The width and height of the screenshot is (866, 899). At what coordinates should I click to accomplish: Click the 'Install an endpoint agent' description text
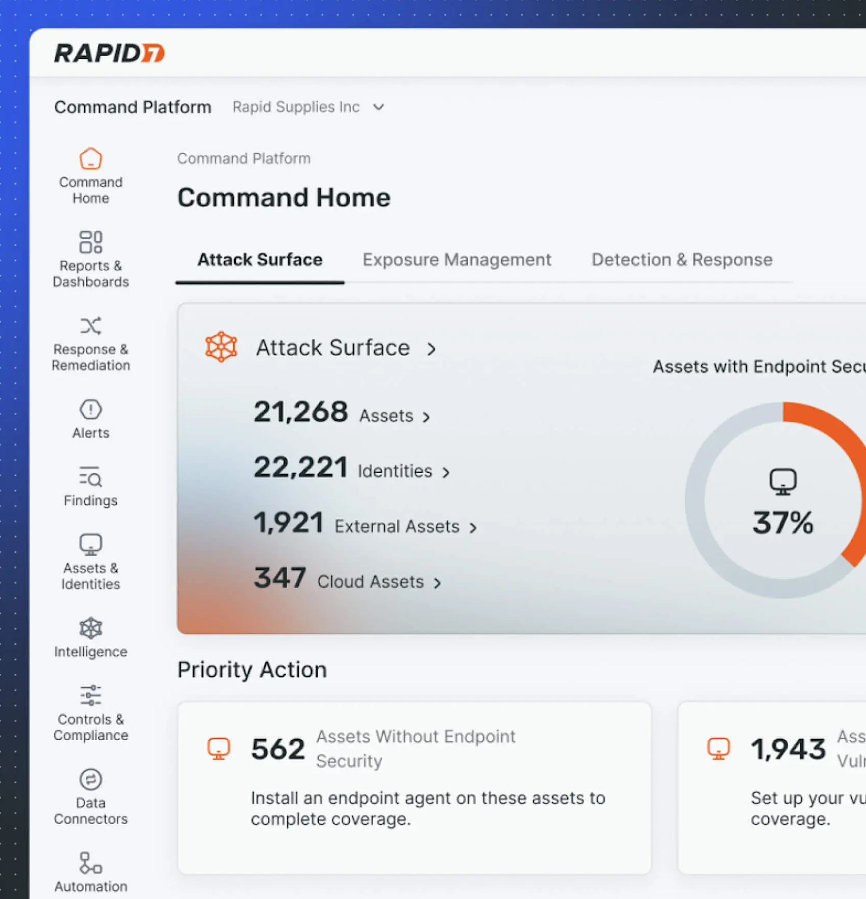pos(428,809)
